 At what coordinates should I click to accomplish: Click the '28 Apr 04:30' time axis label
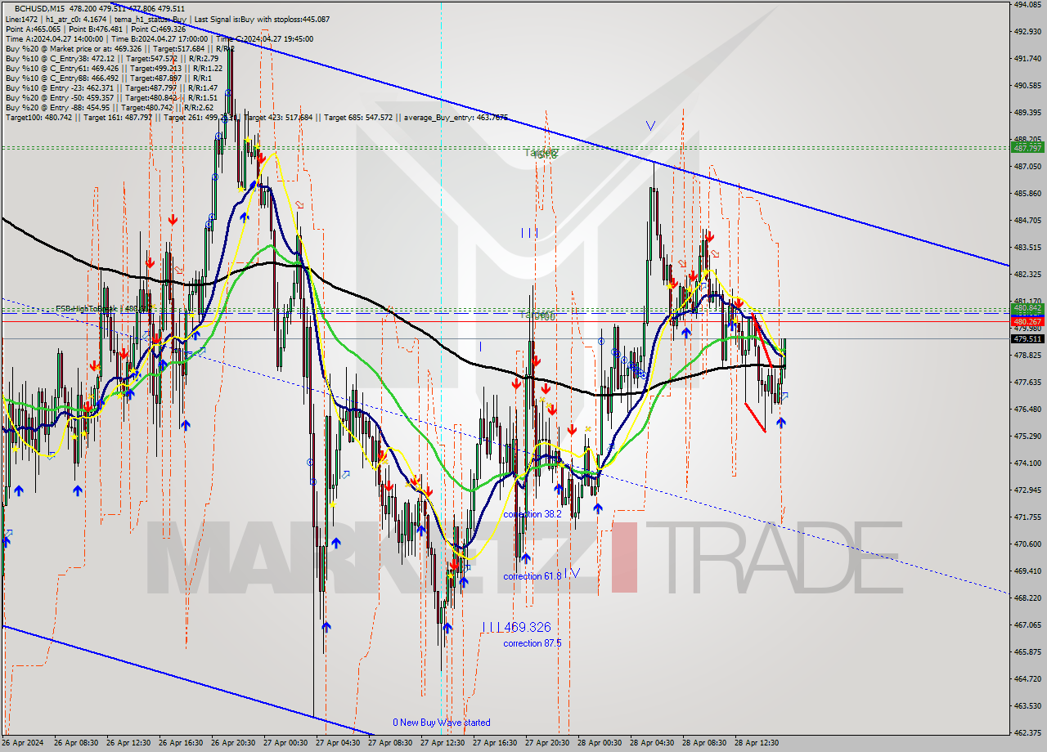click(654, 743)
